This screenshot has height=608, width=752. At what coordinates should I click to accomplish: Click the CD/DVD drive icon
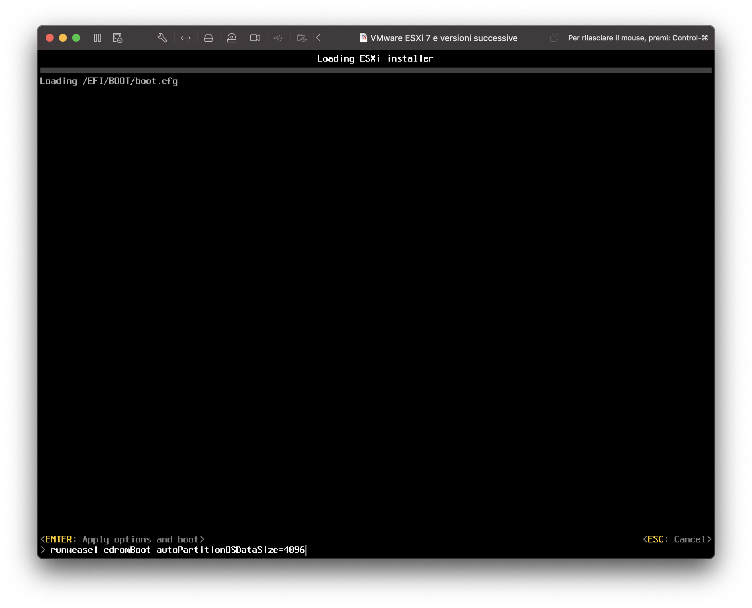pos(232,38)
